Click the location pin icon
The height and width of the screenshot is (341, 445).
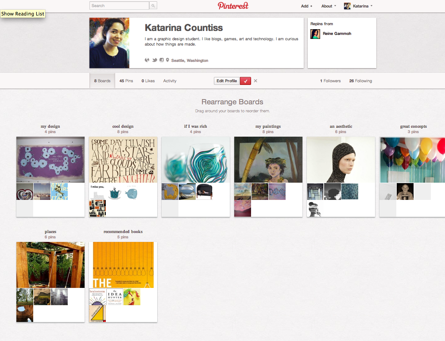(x=167, y=60)
